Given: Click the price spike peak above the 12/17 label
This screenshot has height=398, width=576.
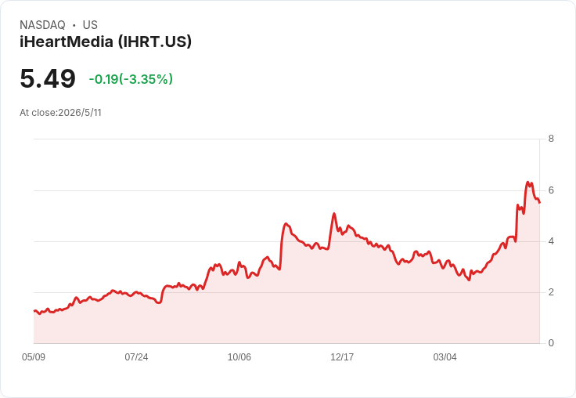Looking at the screenshot, I should click(334, 213).
